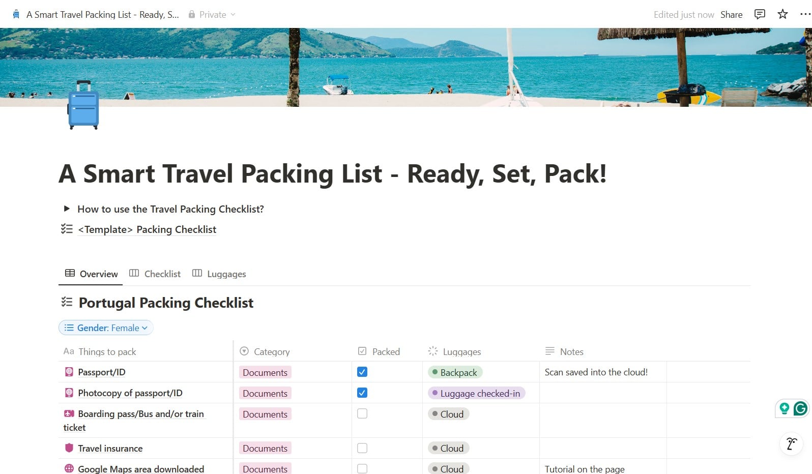Open the comments icon in top bar
The image size is (812, 474).
coord(760,14)
